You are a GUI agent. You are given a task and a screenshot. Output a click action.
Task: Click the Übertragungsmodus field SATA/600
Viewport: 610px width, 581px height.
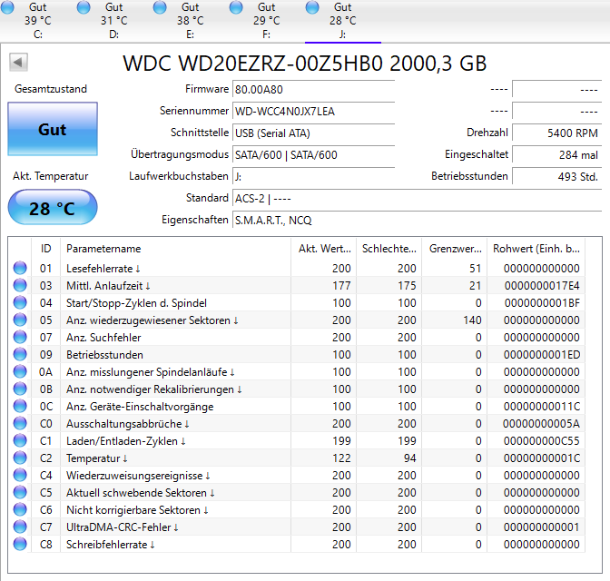(313, 155)
